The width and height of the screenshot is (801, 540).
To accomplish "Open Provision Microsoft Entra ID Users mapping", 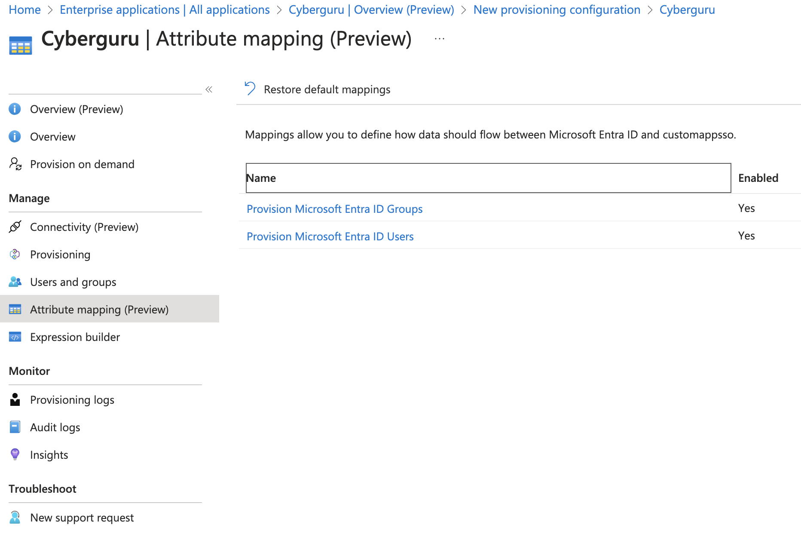I will point(330,236).
